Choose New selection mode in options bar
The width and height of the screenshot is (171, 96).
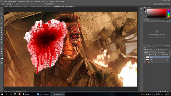tap(8, 4)
